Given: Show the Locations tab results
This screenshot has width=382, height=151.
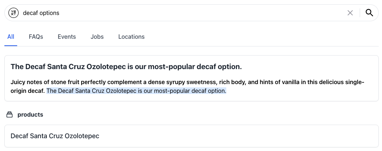Looking at the screenshot, I should point(131,37).
